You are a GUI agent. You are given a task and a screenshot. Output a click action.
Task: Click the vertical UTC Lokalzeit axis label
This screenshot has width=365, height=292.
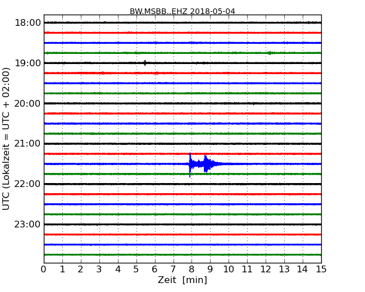[7, 139]
